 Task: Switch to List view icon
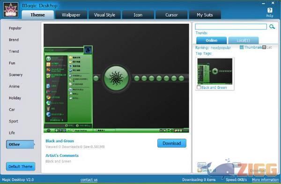click(264, 47)
